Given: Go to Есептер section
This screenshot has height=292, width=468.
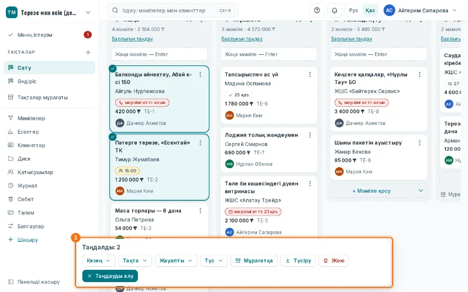Looking at the screenshot, I should pos(50,132).
